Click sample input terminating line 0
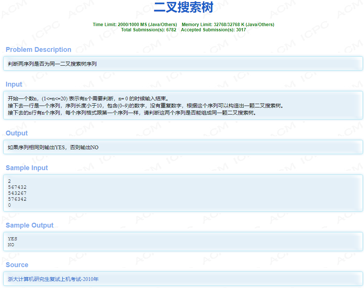The width and height of the screenshot is (364, 288). click(x=9, y=205)
